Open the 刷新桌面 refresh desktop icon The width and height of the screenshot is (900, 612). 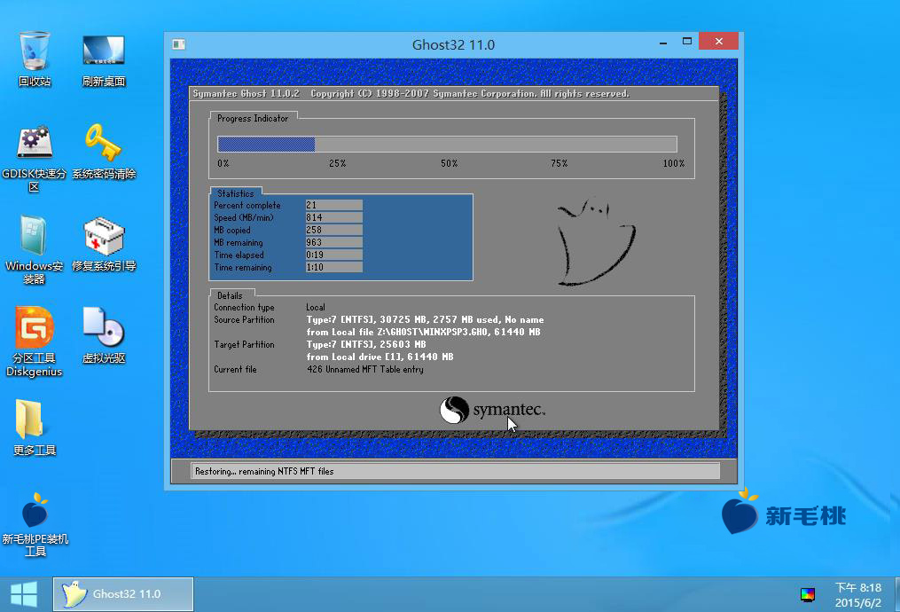click(104, 59)
